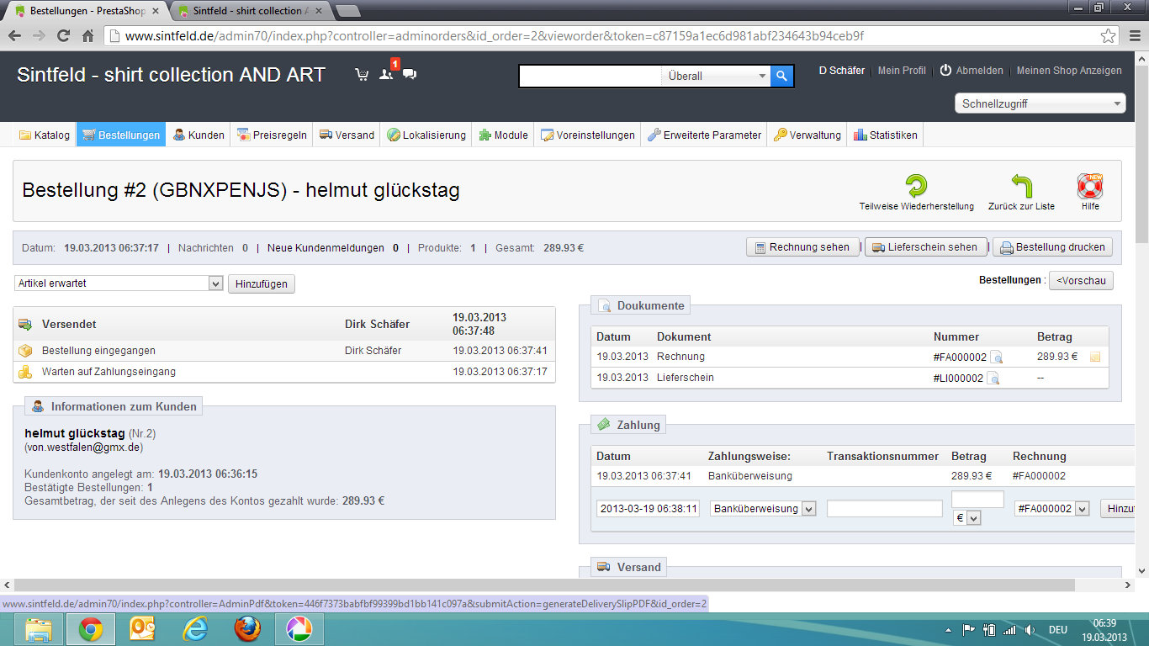Open the Versand menu in navigation bar
The height and width of the screenshot is (646, 1149).
(x=347, y=135)
